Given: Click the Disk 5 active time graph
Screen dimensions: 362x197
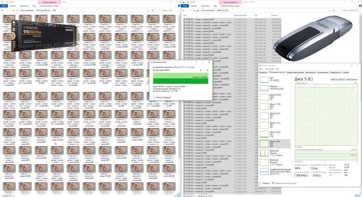Looking at the screenshot, I should click(x=326, y=115).
